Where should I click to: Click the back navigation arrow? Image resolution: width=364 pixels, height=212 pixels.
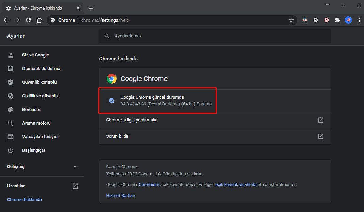coord(6,20)
